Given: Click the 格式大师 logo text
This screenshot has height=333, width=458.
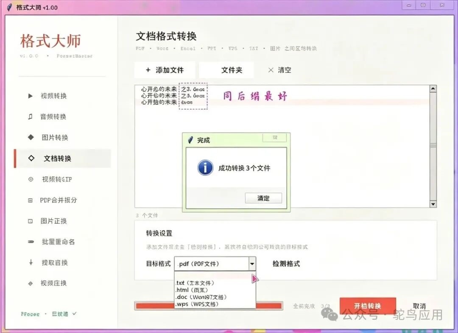Looking at the screenshot, I should pyautogui.click(x=50, y=41).
